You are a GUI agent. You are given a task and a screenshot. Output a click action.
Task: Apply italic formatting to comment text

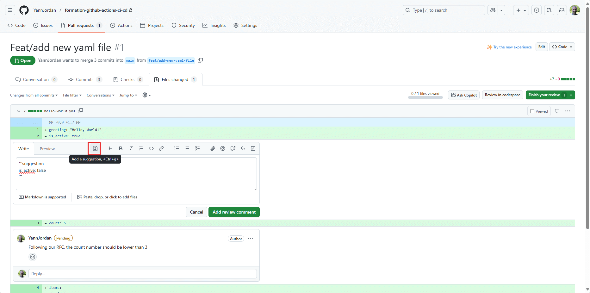(131, 148)
